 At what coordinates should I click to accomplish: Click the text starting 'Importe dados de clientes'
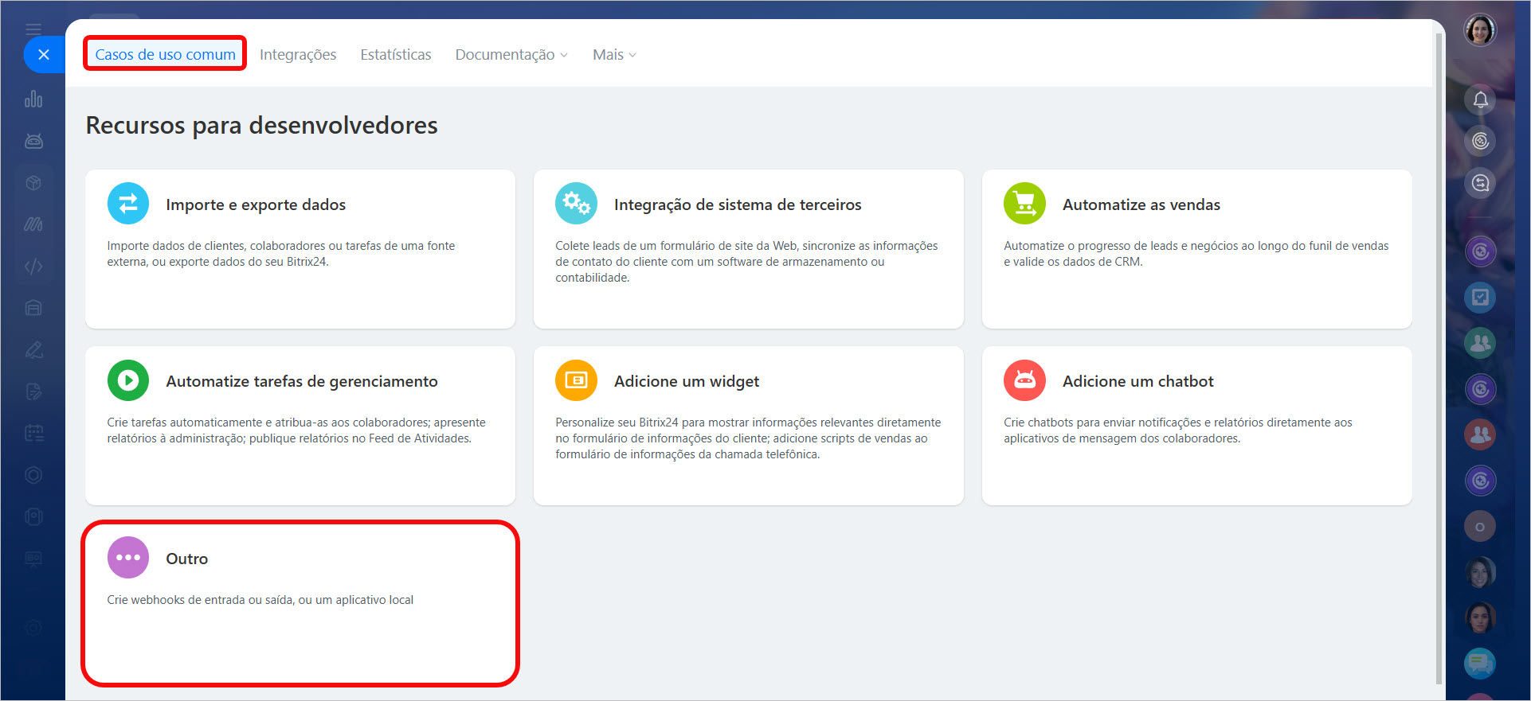point(281,254)
